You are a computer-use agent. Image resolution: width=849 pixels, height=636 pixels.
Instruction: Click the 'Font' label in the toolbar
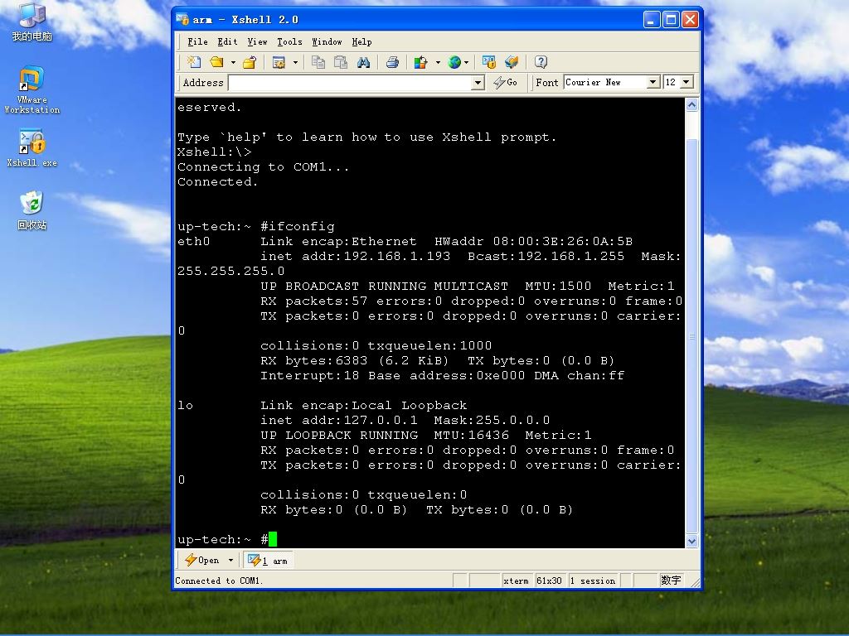547,82
